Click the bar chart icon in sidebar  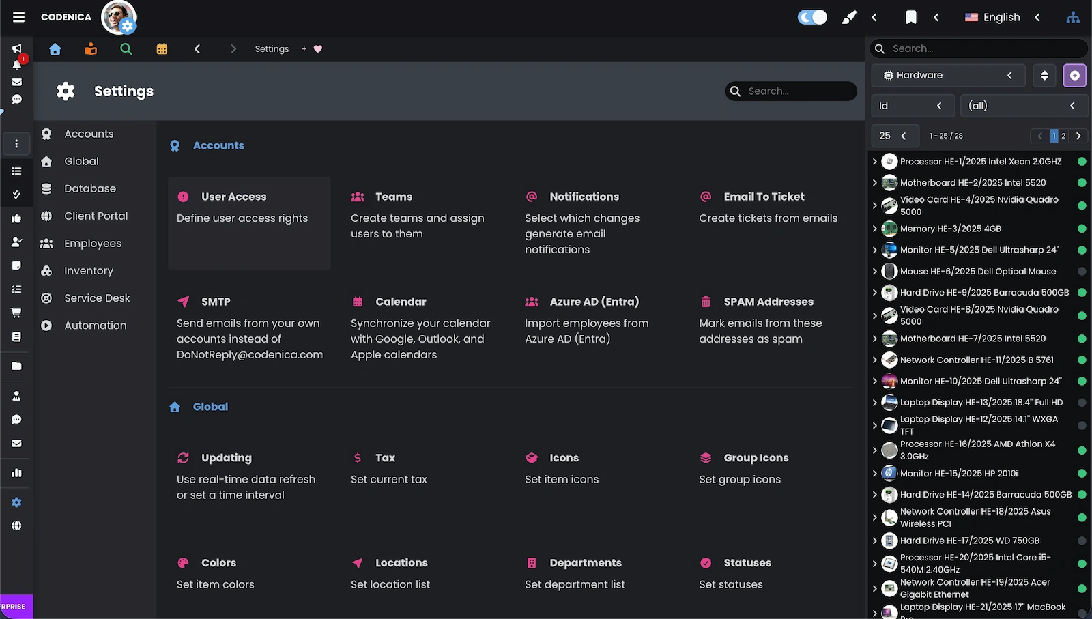pos(16,472)
